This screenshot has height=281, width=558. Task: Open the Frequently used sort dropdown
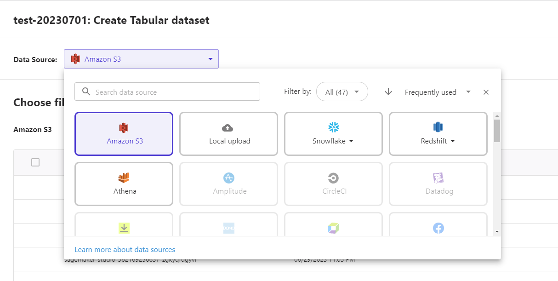(437, 92)
